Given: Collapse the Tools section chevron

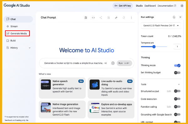Looking at the screenshot, I should [x=179, y=85].
